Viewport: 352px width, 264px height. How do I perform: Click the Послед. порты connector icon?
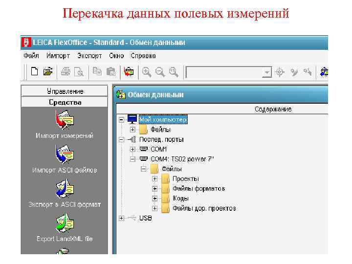[x=132, y=139]
